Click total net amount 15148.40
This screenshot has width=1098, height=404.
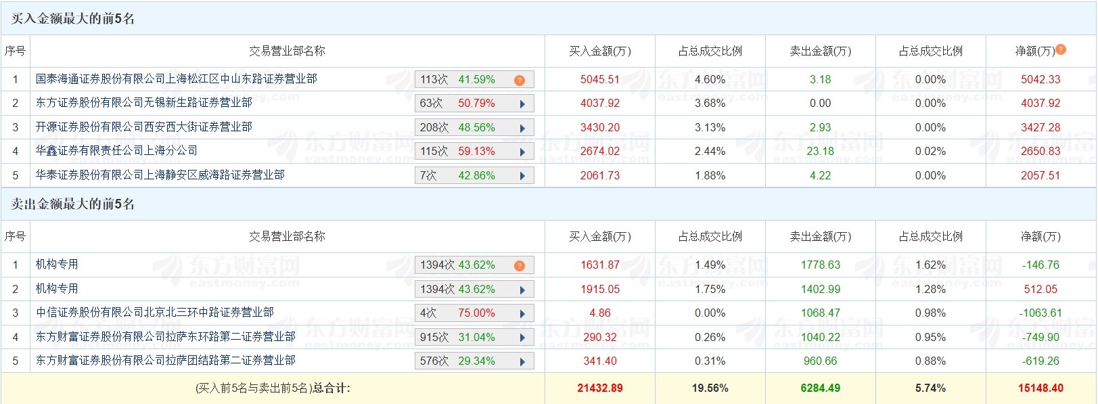[1040, 388]
